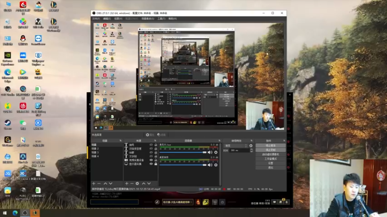Select 场景 2 in Scenes list
The height and width of the screenshot is (217, 387).
106,149
